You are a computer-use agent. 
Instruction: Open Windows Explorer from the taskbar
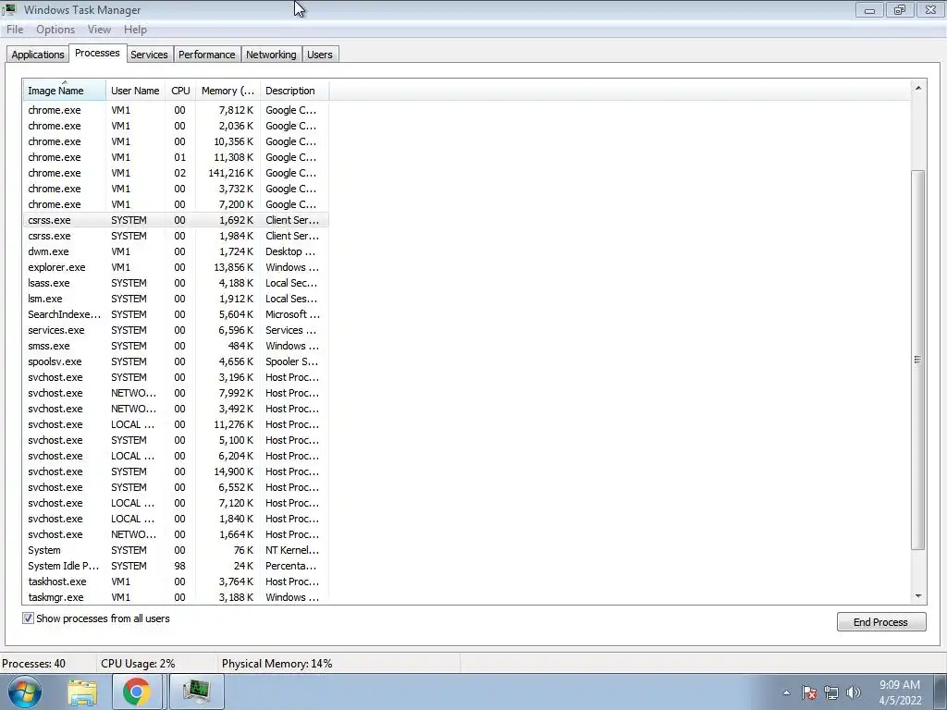point(82,692)
